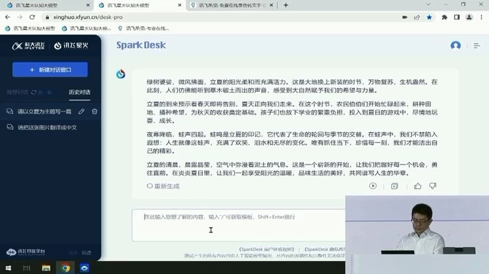The image size is (489, 274).
Task: Click the icon beside the play button
Action: coord(394,186)
